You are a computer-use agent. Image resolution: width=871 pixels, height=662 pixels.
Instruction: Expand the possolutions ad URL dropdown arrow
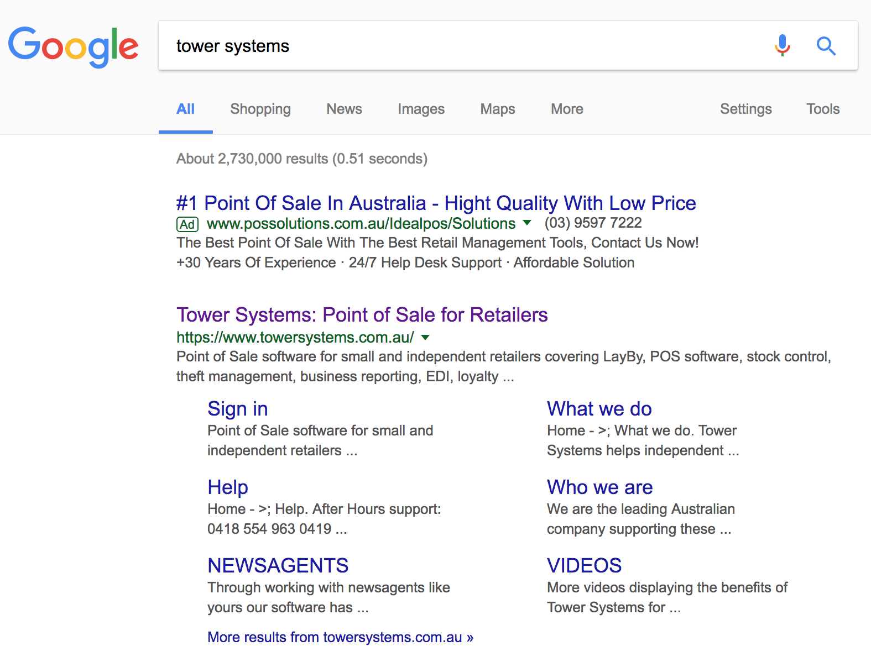tap(527, 223)
